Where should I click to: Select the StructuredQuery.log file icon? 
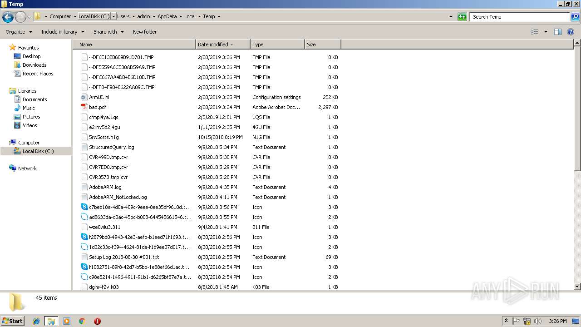click(x=84, y=147)
